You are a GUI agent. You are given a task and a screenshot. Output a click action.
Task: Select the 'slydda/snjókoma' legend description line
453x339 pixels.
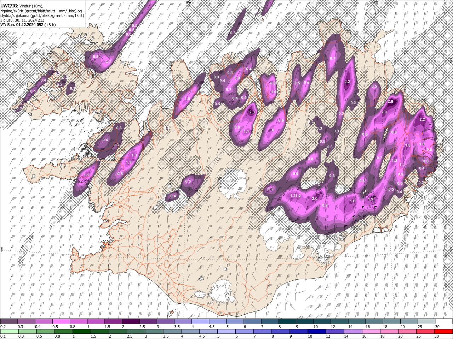tap(42, 16)
